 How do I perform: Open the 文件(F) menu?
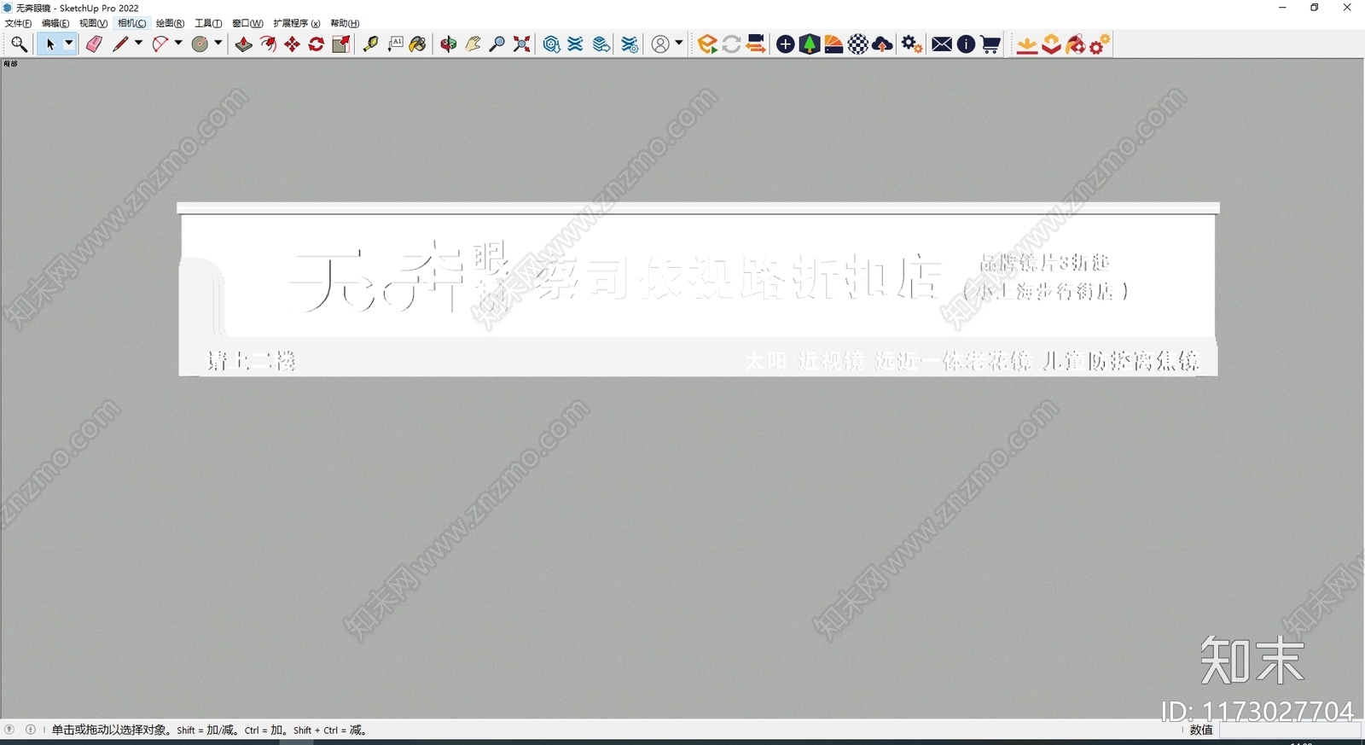click(x=18, y=23)
